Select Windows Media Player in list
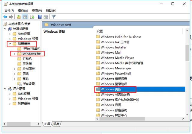Viewport: 192px width, 134px height. (x=117, y=58)
